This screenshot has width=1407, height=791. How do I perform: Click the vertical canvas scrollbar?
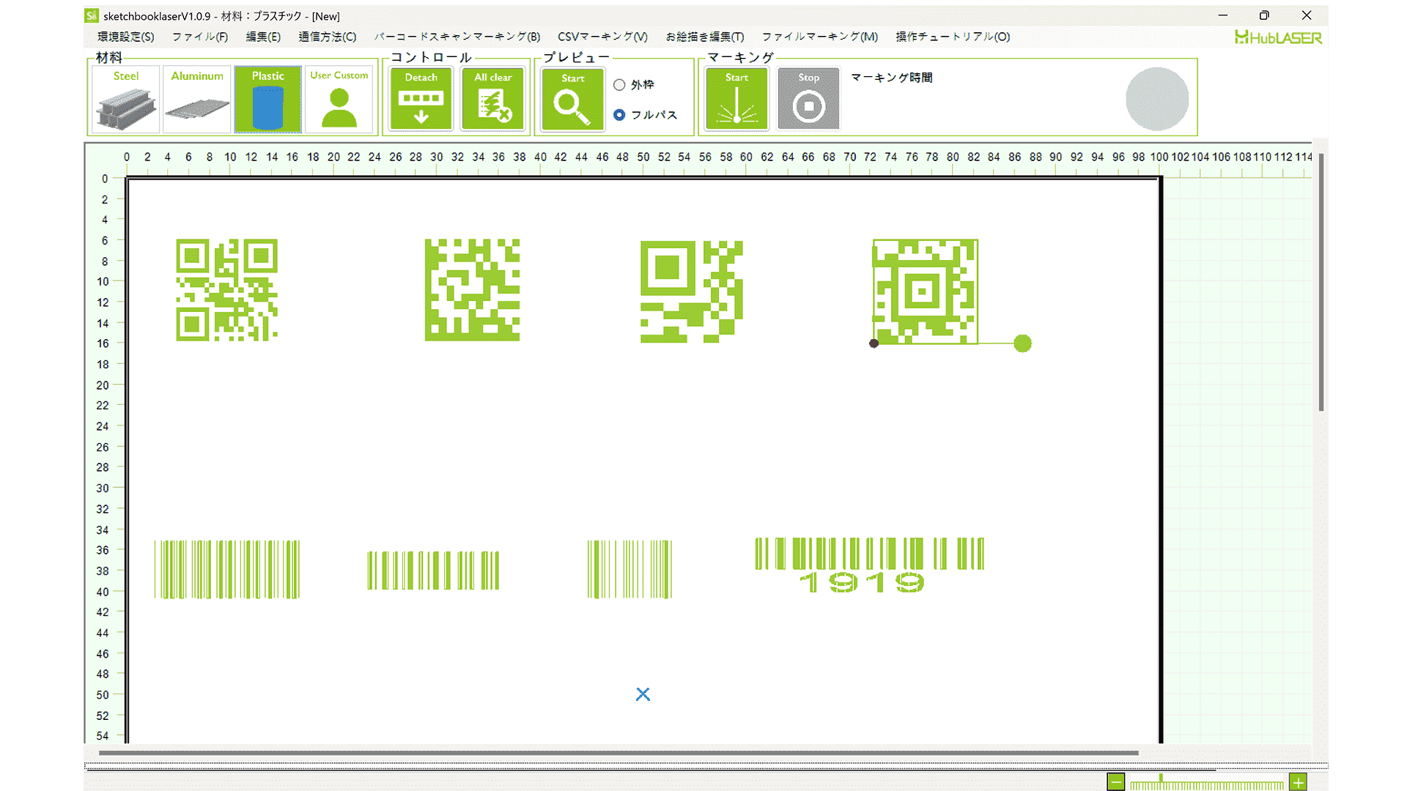click(x=1321, y=282)
